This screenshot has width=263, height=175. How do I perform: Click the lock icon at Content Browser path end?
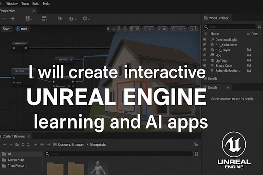(x=196, y=144)
